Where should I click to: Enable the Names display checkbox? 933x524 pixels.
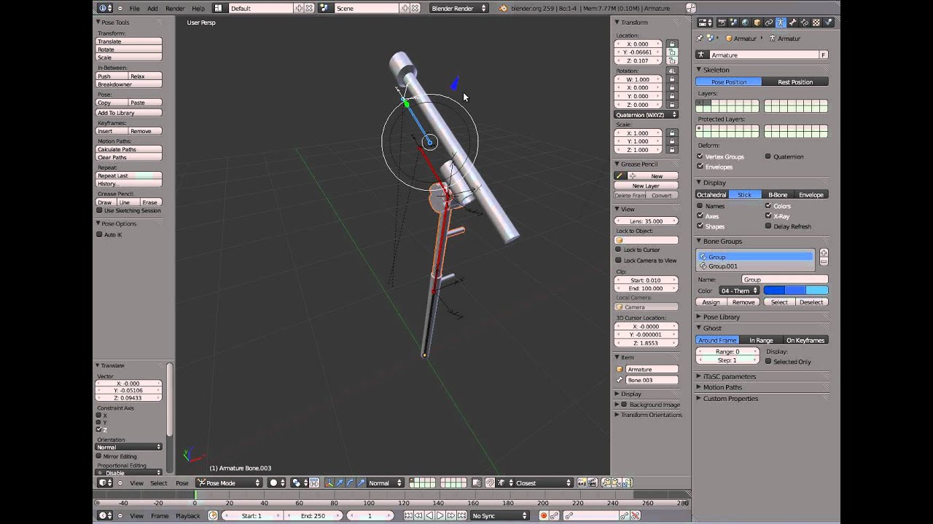tap(700, 206)
